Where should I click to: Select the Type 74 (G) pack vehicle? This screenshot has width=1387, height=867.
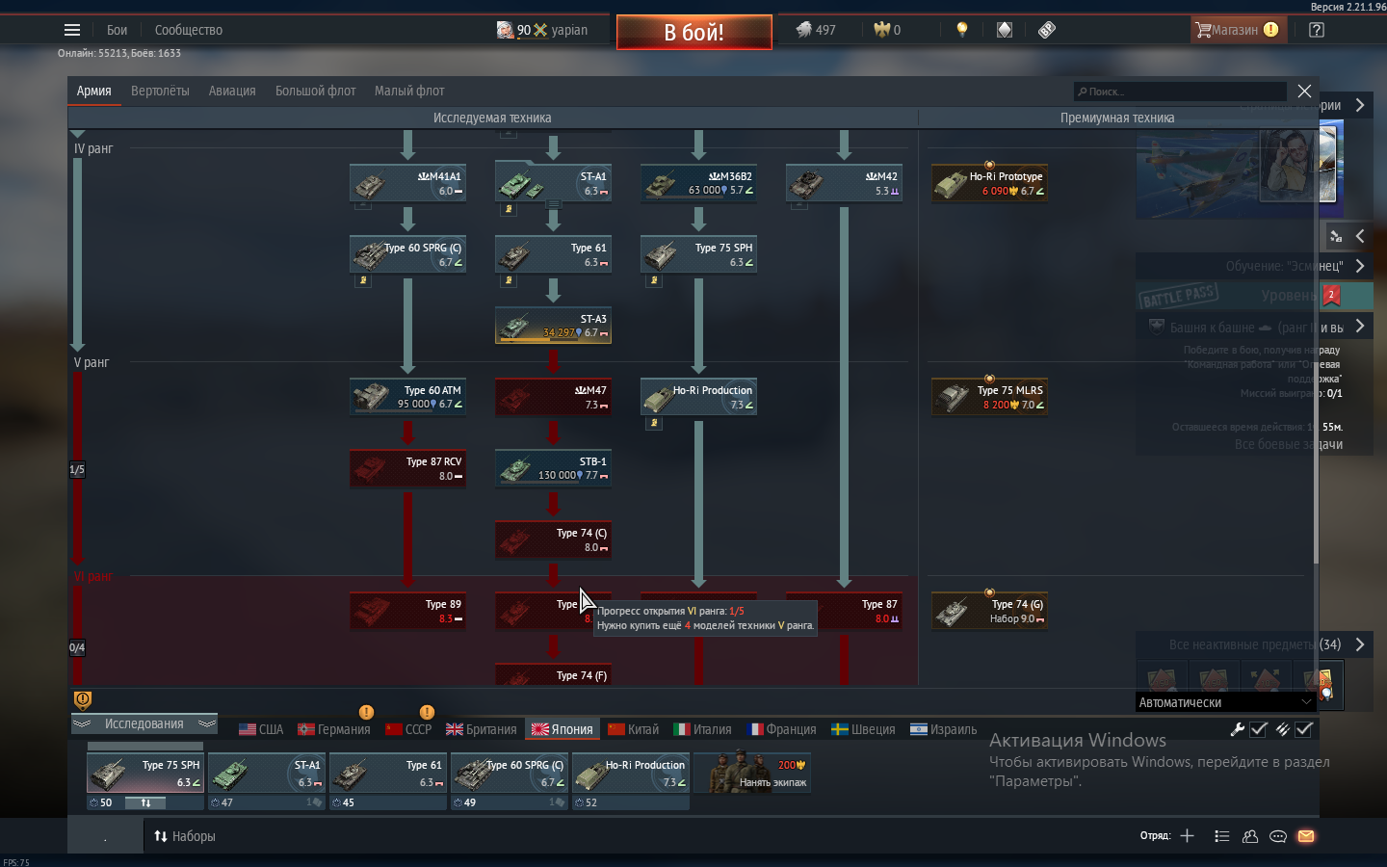click(x=989, y=611)
